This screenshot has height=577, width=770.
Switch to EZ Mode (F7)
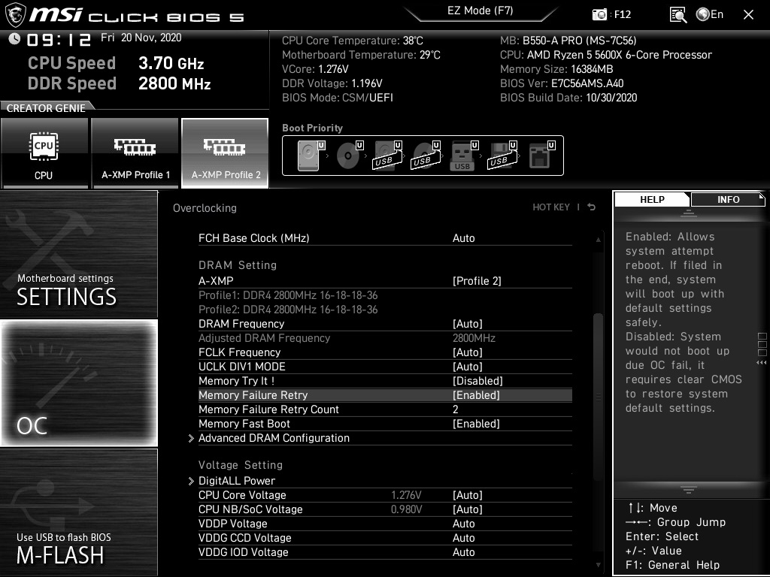[480, 11]
